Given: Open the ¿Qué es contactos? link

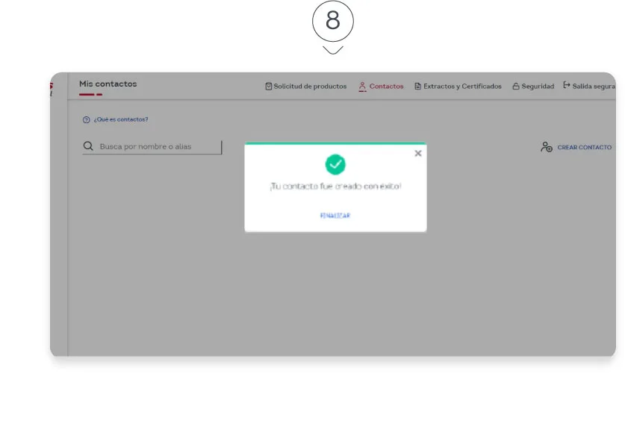Looking at the screenshot, I should pyautogui.click(x=121, y=119).
